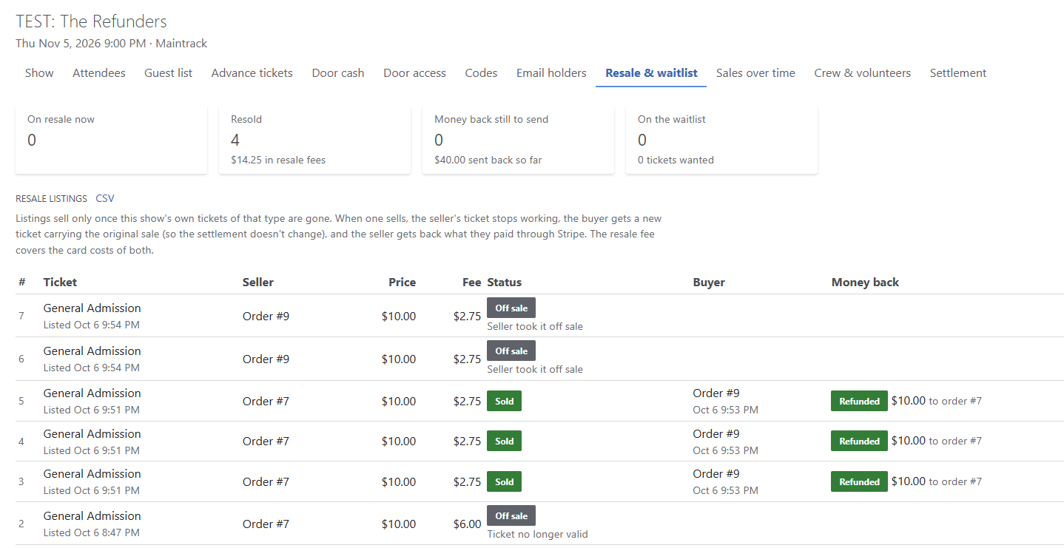Download resale listings via the CSV link
The width and height of the screenshot is (1064, 548).
105,198
